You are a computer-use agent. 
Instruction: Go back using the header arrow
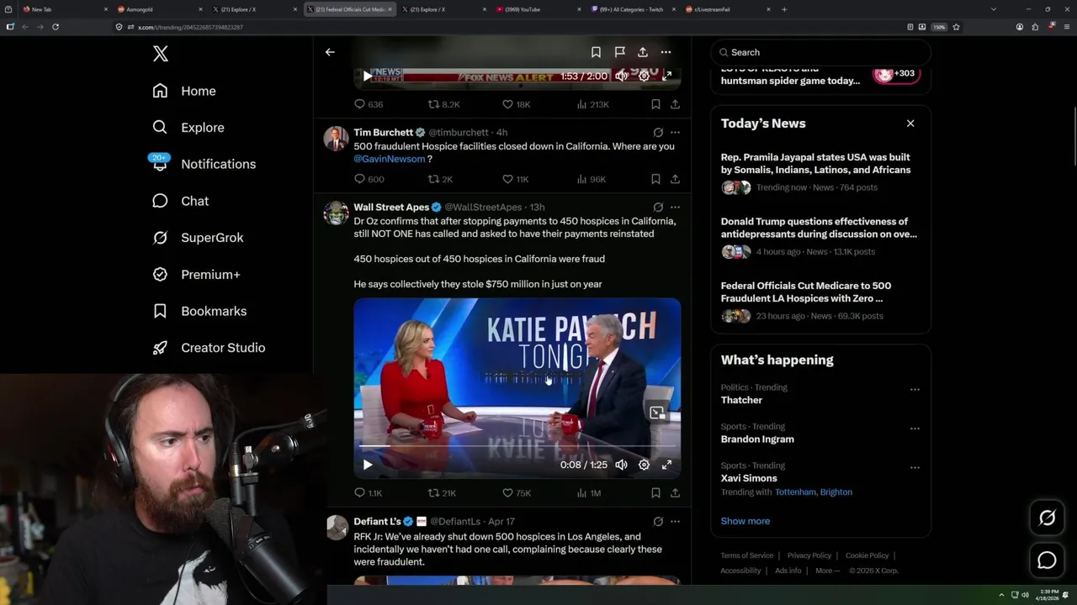click(x=330, y=52)
